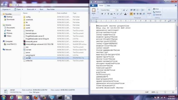Click the Copy icon below Cut
The image size is (178, 100).
98,12
